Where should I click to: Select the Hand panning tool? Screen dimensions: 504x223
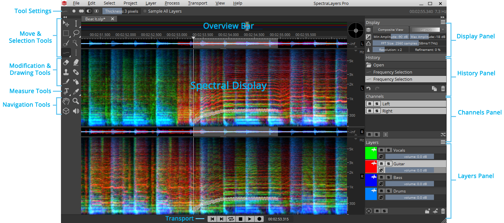pyautogui.click(x=66, y=101)
